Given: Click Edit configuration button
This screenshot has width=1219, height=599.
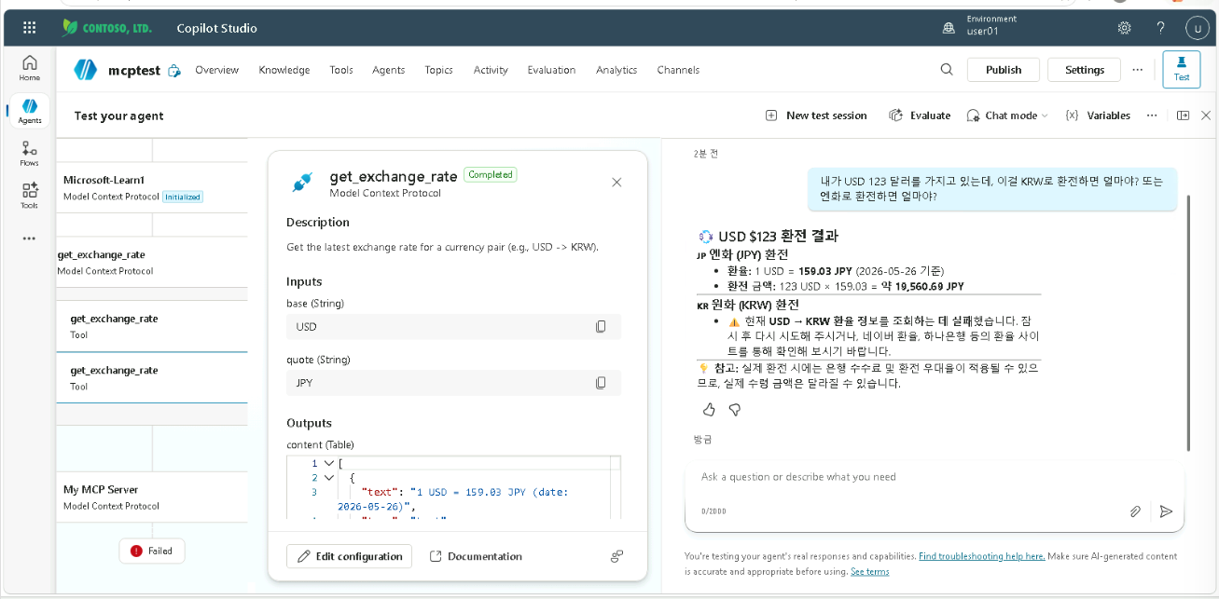Looking at the screenshot, I should click(349, 556).
